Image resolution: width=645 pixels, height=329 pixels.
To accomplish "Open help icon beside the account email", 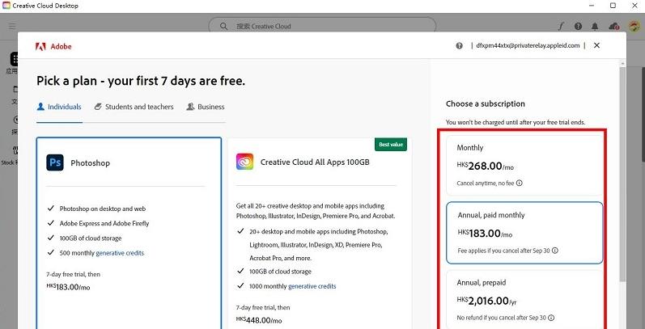I will pyautogui.click(x=459, y=45).
